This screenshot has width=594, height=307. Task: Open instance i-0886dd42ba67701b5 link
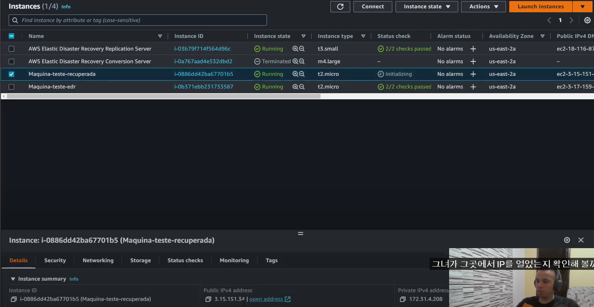click(x=204, y=74)
